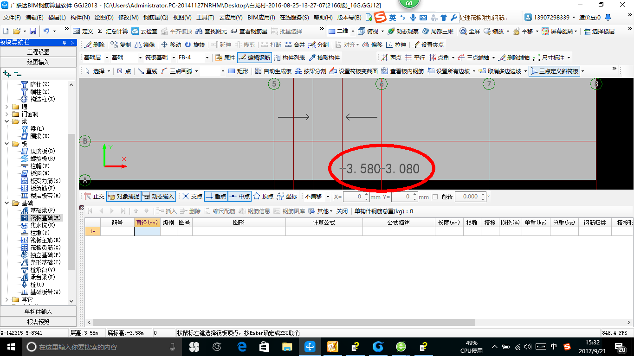Select the 平行 auxiliary axis tool
634x356 pixels.
415,58
